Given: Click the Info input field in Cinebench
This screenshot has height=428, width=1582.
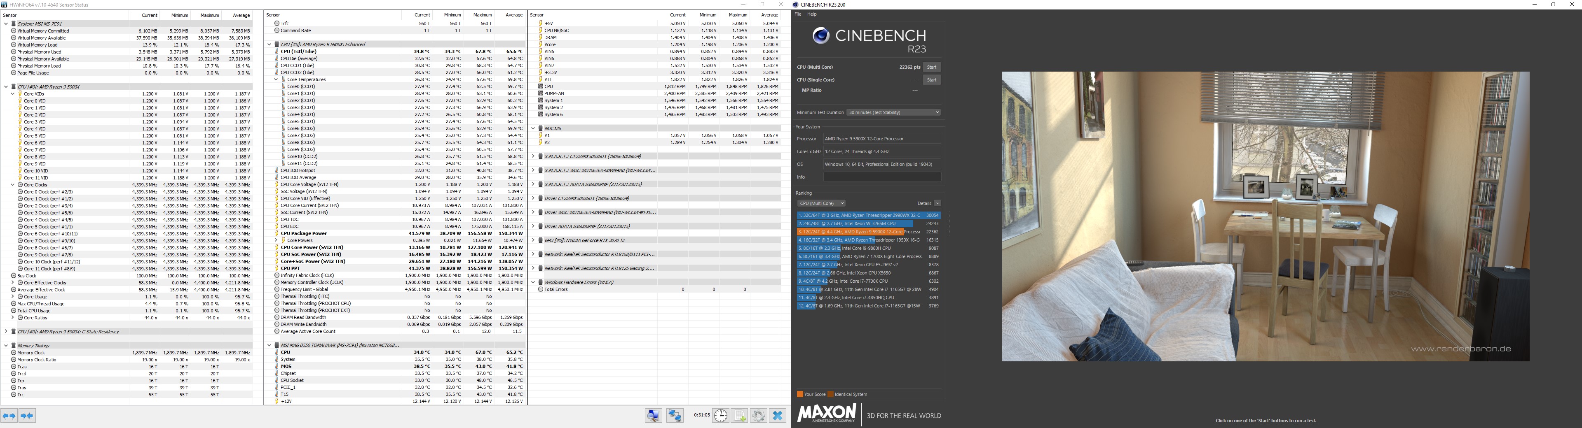Looking at the screenshot, I should coord(882,177).
